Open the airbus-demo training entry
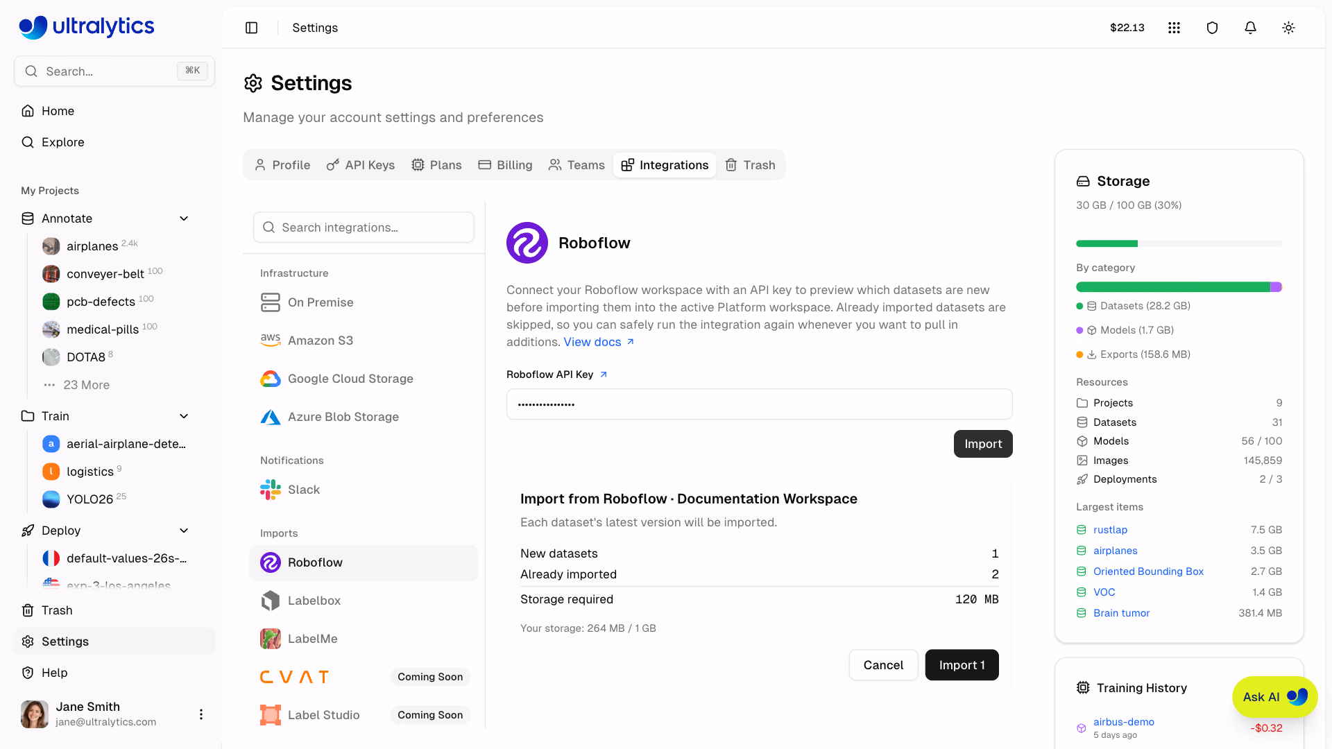 (1124, 722)
